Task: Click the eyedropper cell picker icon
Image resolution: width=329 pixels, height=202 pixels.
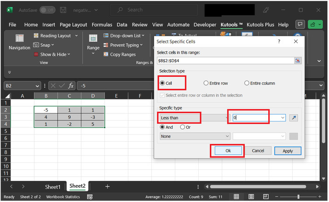Action: (x=294, y=118)
